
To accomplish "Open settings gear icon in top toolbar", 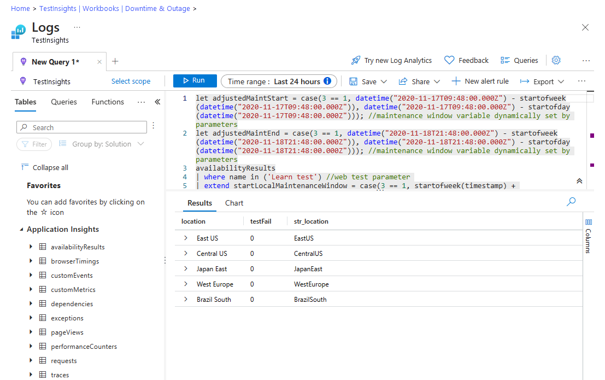I will (x=556, y=60).
